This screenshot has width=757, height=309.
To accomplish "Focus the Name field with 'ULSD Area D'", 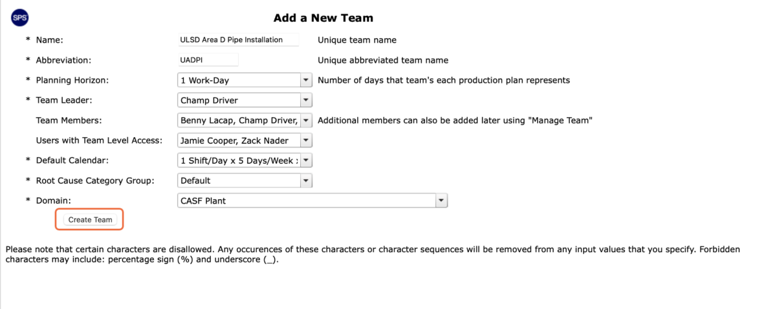I will coord(239,40).
